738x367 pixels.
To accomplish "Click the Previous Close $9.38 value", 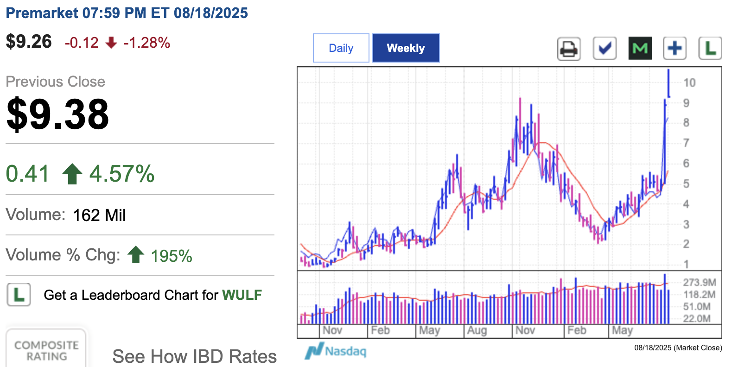I will (57, 114).
